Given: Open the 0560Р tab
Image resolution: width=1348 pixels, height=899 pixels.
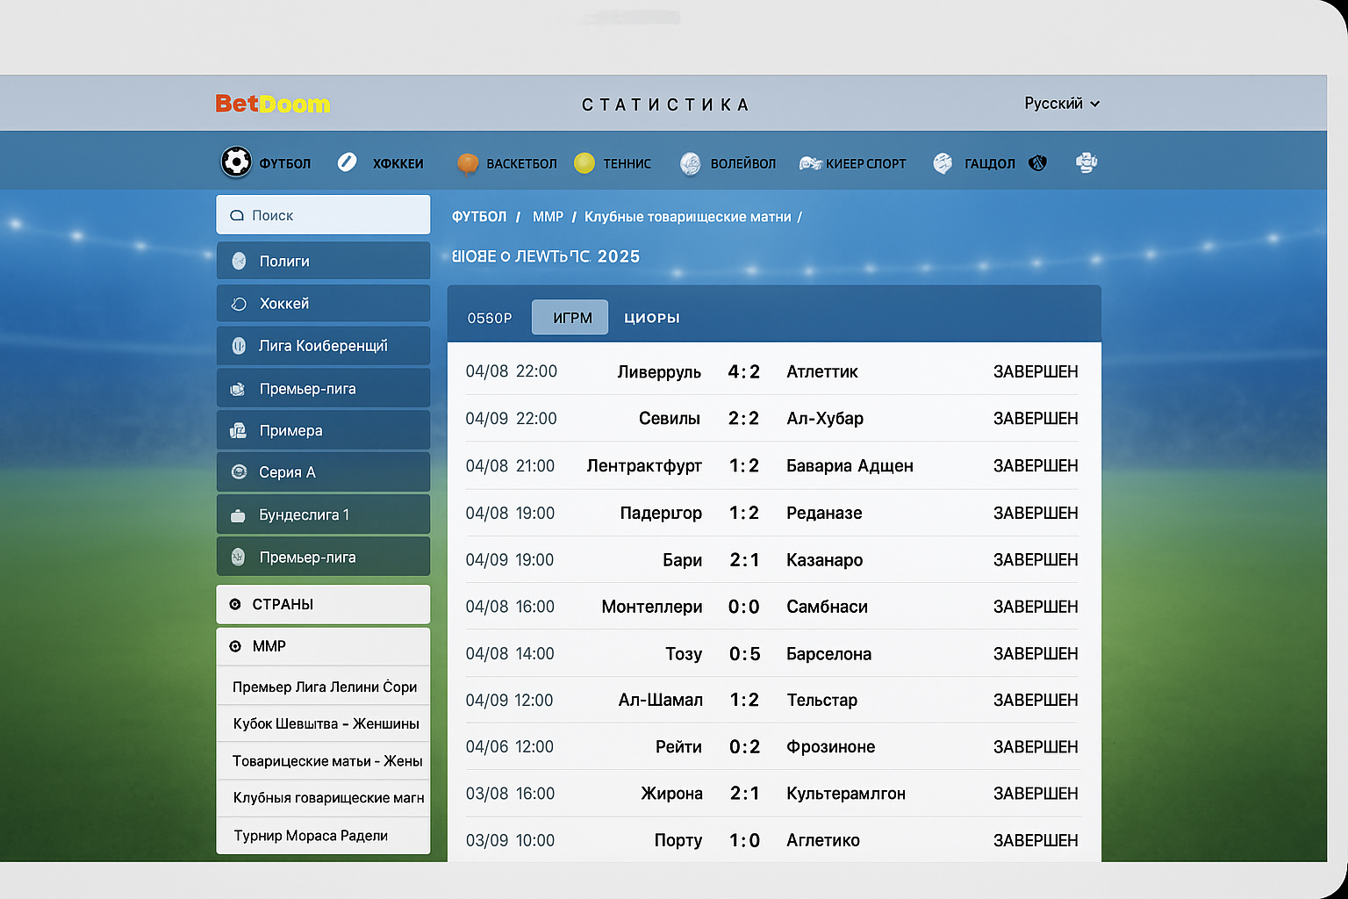Looking at the screenshot, I should coord(489,318).
